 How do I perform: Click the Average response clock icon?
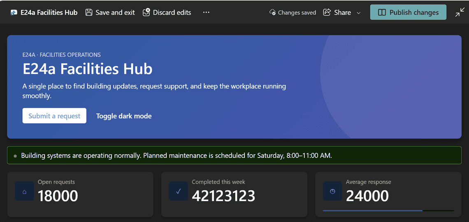pos(332,191)
